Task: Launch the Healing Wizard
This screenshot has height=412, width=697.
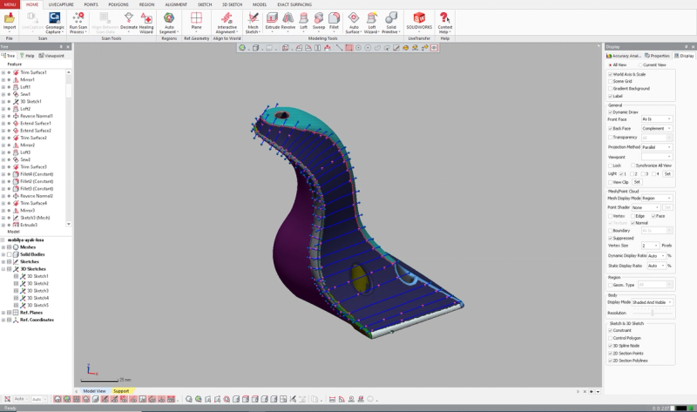Action: pos(146,23)
